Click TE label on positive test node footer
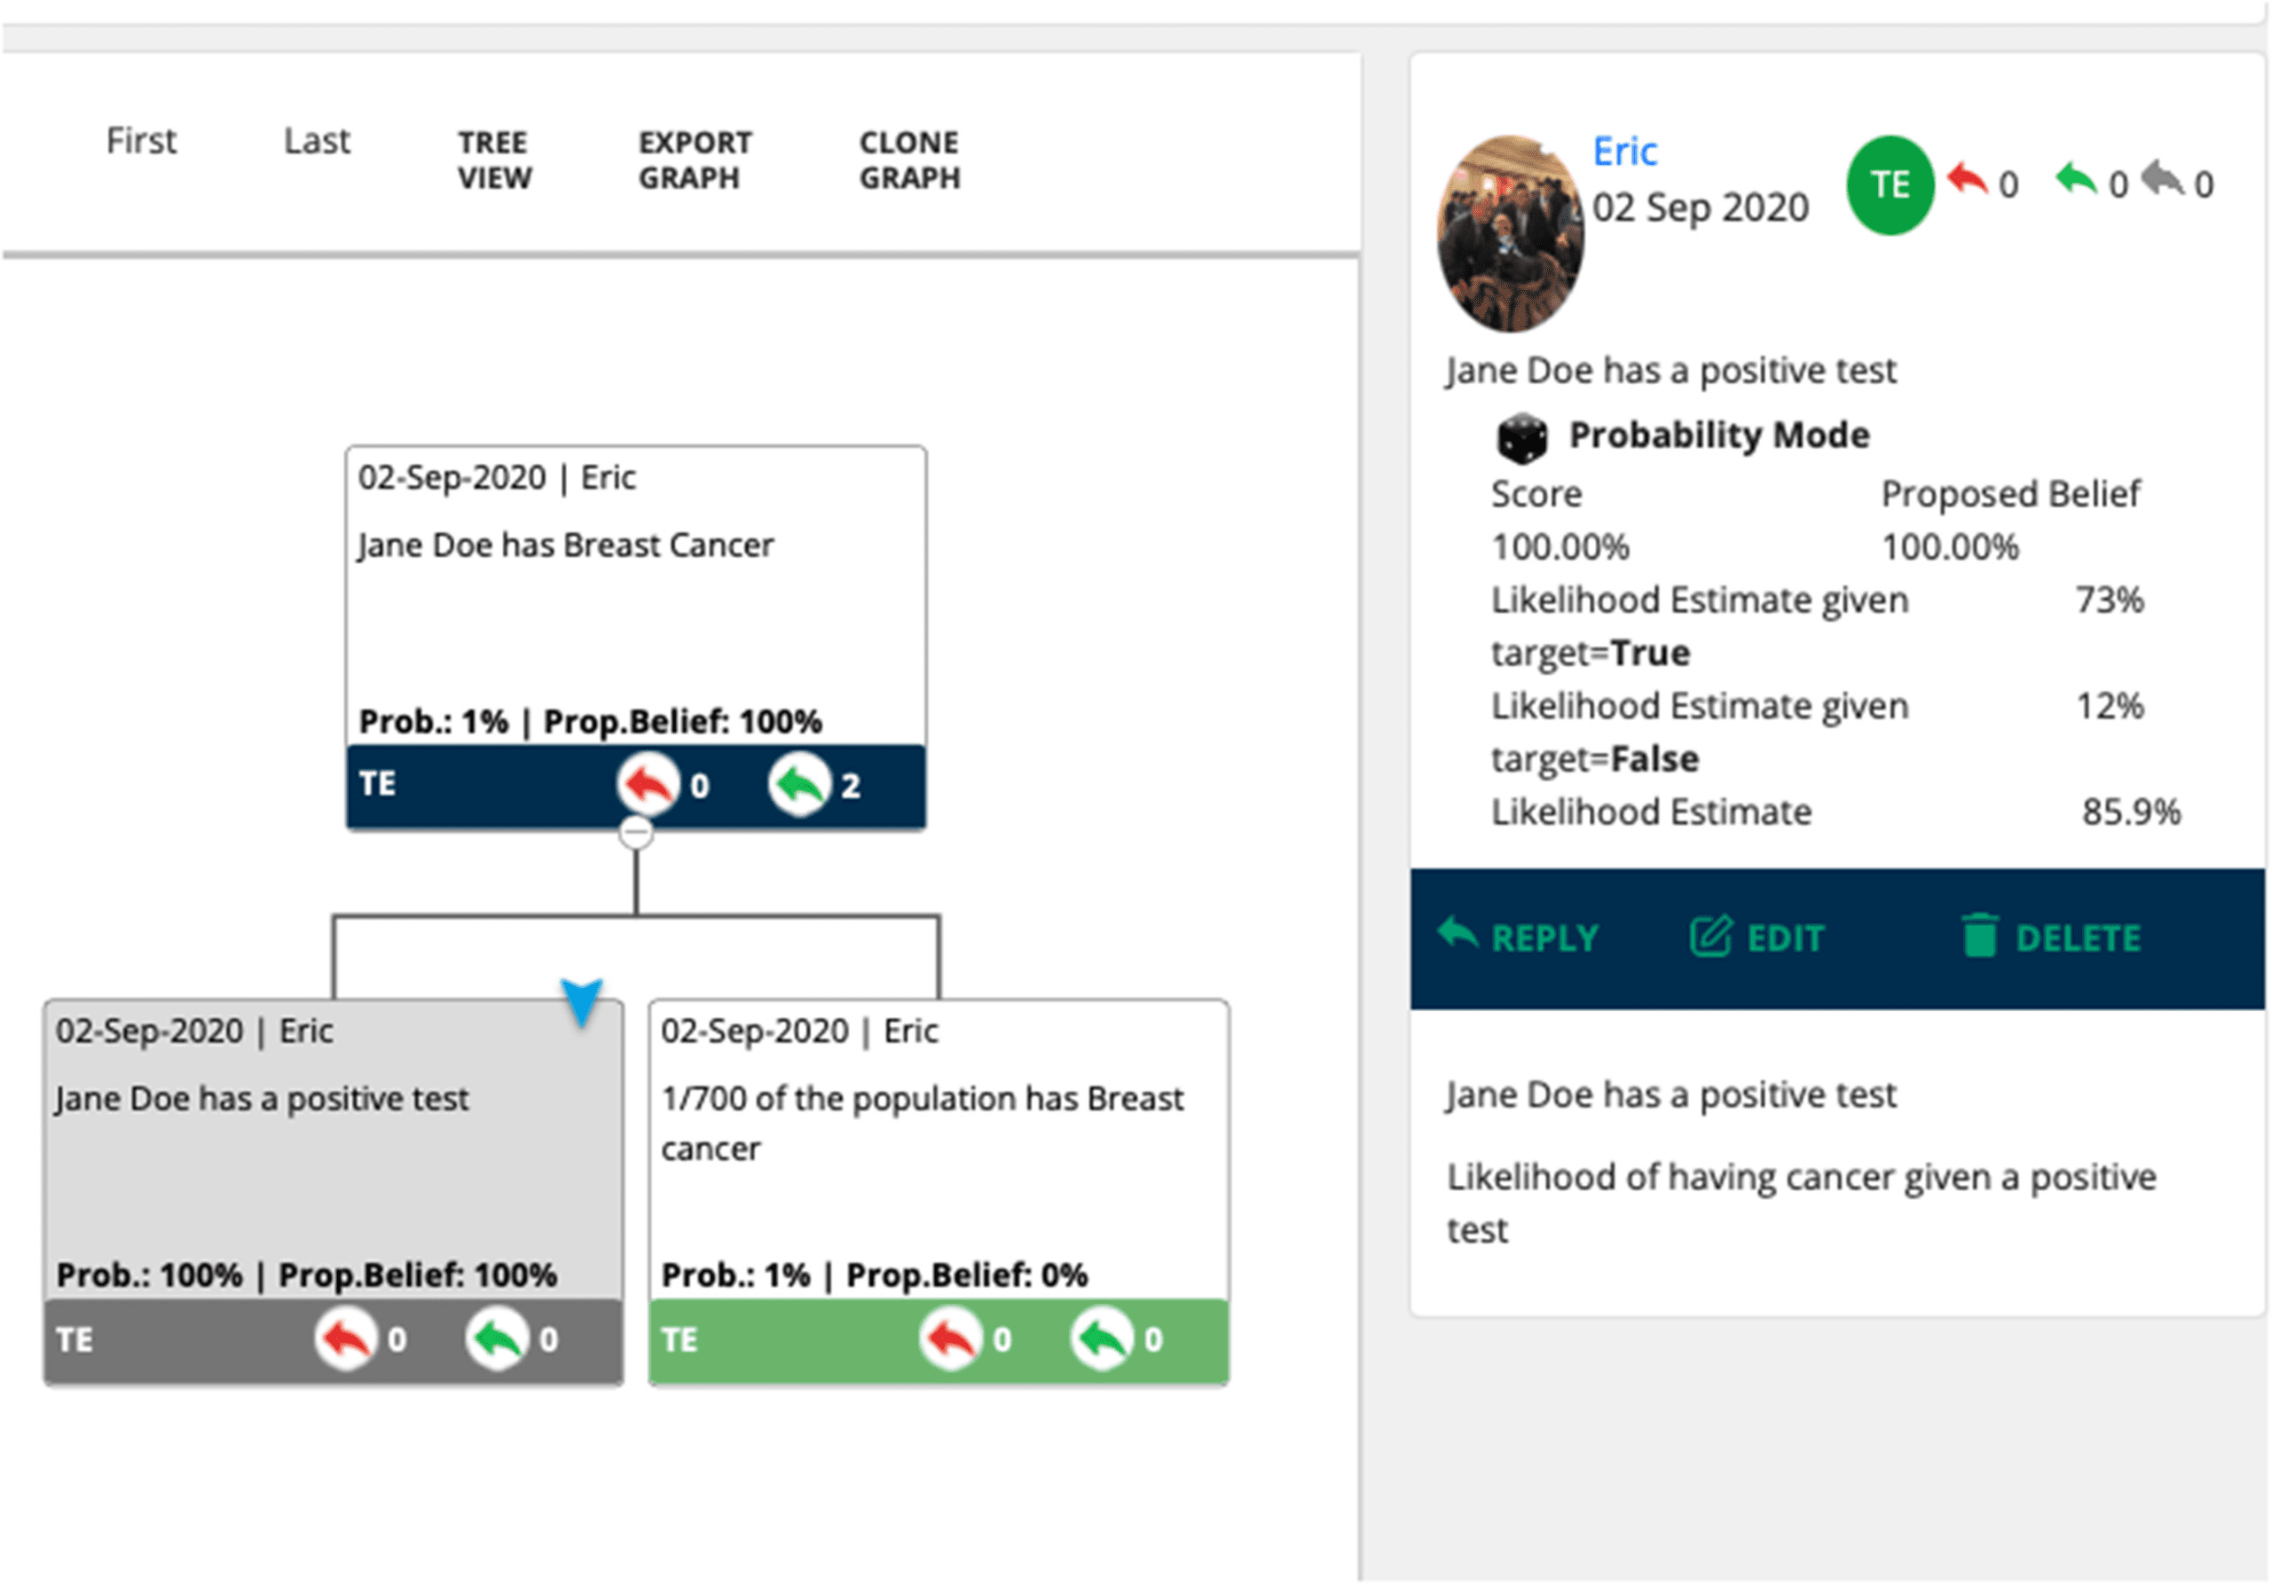 click(x=75, y=1340)
